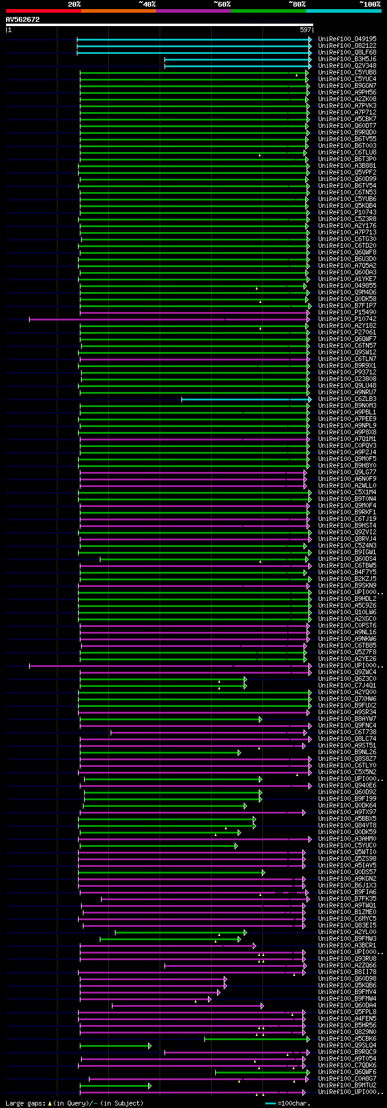This screenshot has height=1108, width=387.
Task: Click the green alignment bar for UniRef100_A5CBK6
Action: tap(256, 1038)
